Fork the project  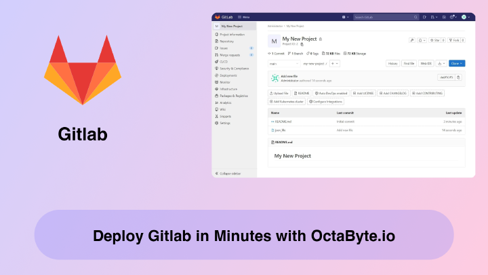[x=454, y=40]
